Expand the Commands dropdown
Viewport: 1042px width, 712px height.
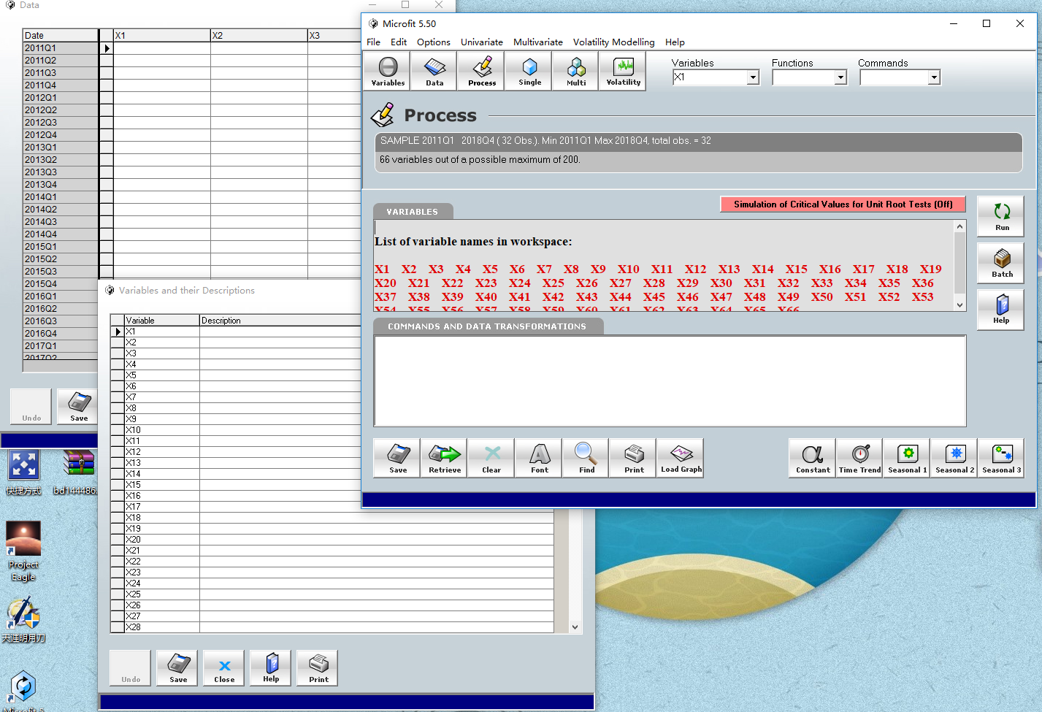934,77
